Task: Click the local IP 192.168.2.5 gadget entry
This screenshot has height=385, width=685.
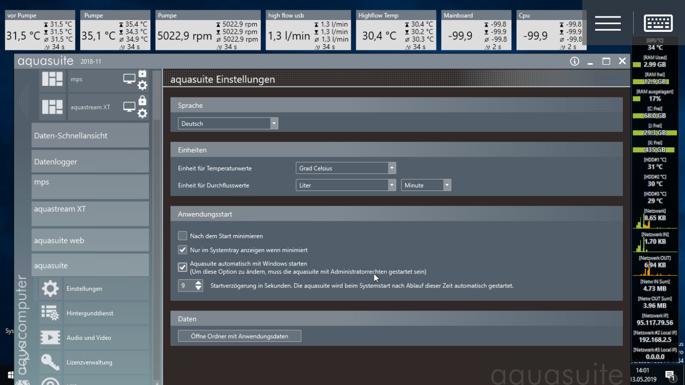Action: pos(655,336)
